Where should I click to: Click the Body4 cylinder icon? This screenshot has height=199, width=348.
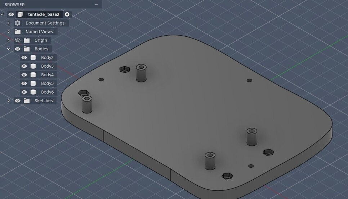pos(33,75)
